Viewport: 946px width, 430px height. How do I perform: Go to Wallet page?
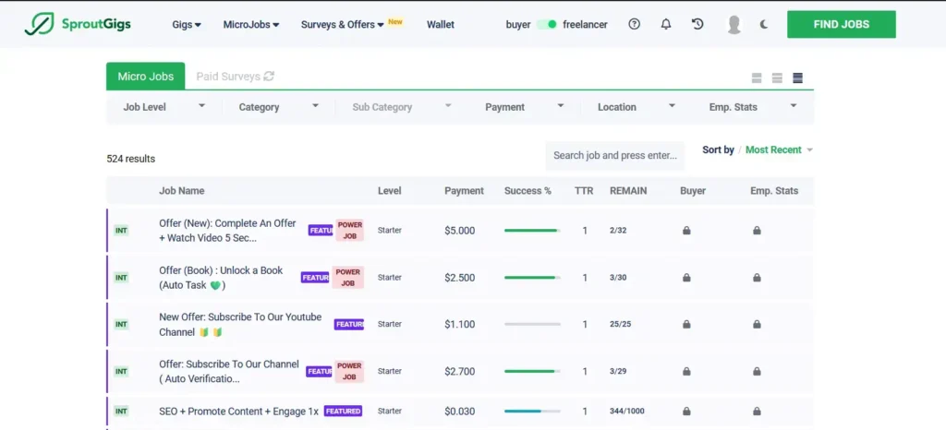[x=441, y=25]
